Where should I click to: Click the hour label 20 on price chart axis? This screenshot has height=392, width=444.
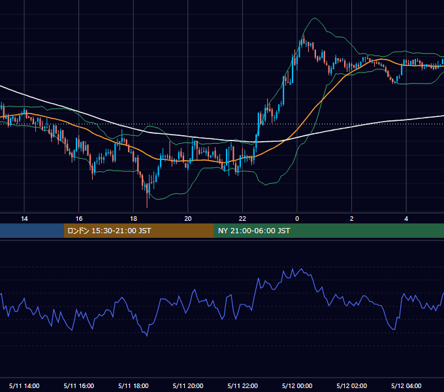(x=188, y=219)
